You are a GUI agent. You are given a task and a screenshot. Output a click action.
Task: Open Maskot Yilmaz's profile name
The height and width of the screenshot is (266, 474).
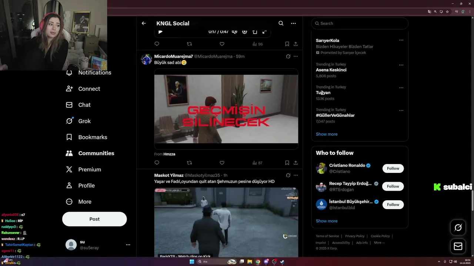coord(169,175)
